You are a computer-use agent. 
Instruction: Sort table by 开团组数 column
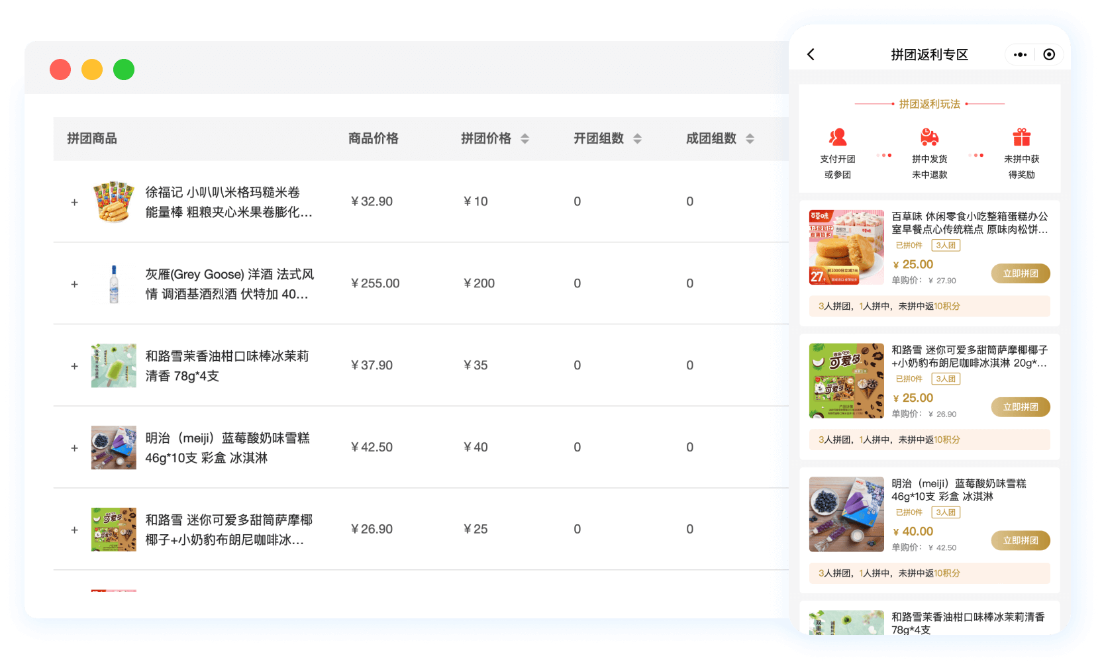coord(637,138)
